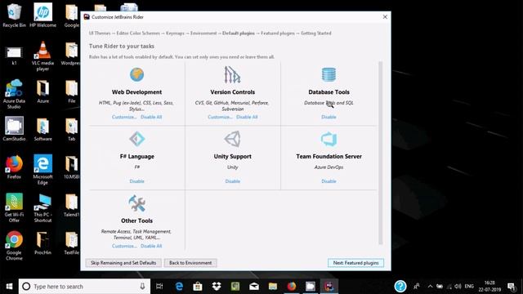Image resolution: width=523 pixels, height=294 pixels.
Task: Select the Google Chrome desktop icon
Action: (14, 246)
